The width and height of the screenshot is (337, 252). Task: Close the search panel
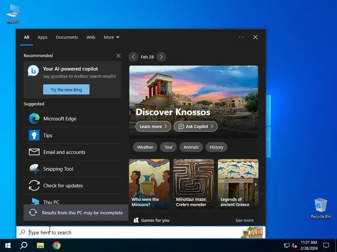[x=255, y=37]
